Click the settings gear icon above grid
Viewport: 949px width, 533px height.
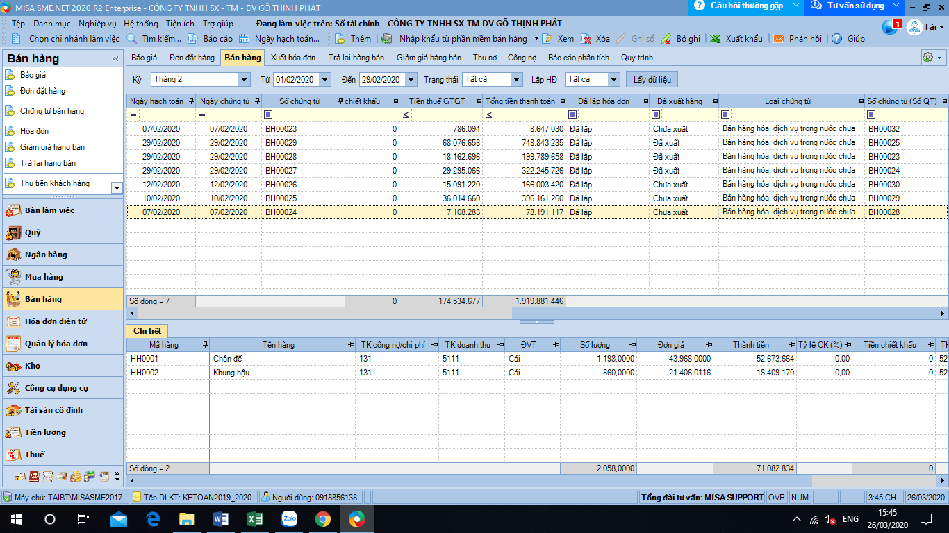click(x=927, y=58)
